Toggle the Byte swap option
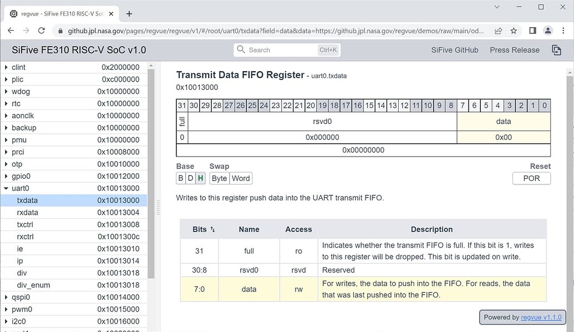This screenshot has height=332, width=574. 219,178
